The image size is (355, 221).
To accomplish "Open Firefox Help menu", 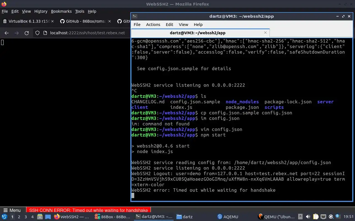I will click(x=92, y=11).
